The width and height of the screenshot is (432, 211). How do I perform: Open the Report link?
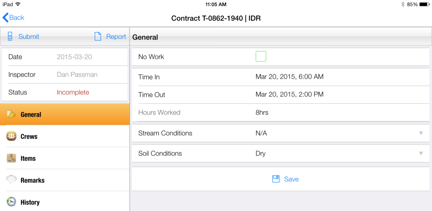pyautogui.click(x=116, y=37)
